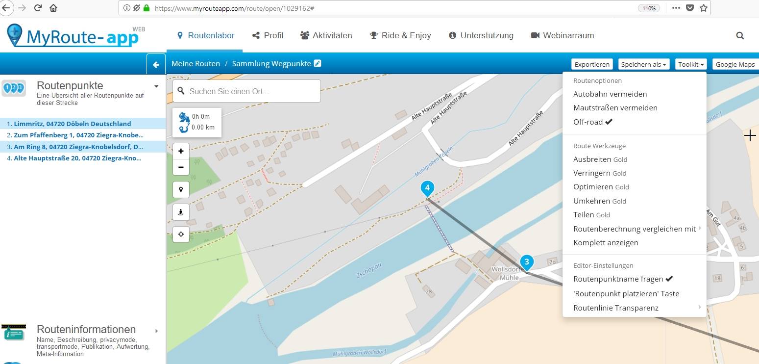759x364 pixels.
Task: Collapse the sidebar with the left arrow
Action: [x=156, y=64]
